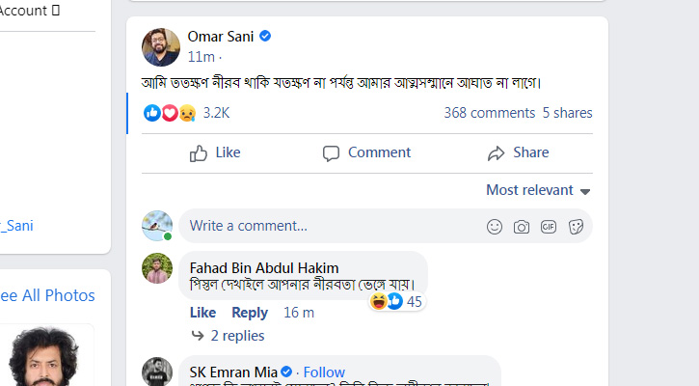The height and width of the screenshot is (386, 699).
Task: Open the 368 comments link
Action: click(x=489, y=113)
